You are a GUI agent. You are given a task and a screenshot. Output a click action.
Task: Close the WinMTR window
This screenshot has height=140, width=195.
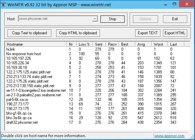point(187,4)
